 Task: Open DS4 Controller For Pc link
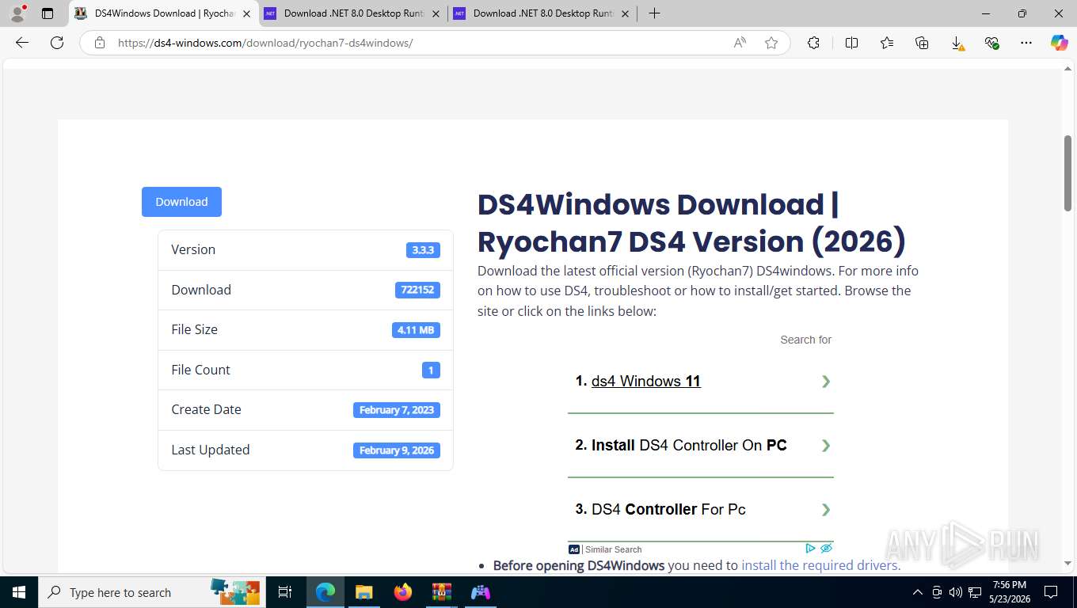tap(668, 510)
